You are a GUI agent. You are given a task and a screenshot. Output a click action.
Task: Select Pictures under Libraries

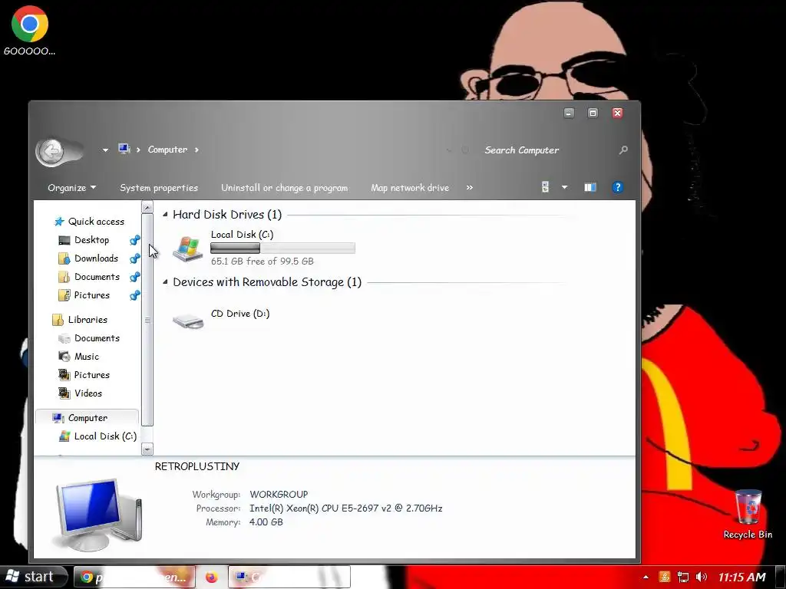click(92, 374)
